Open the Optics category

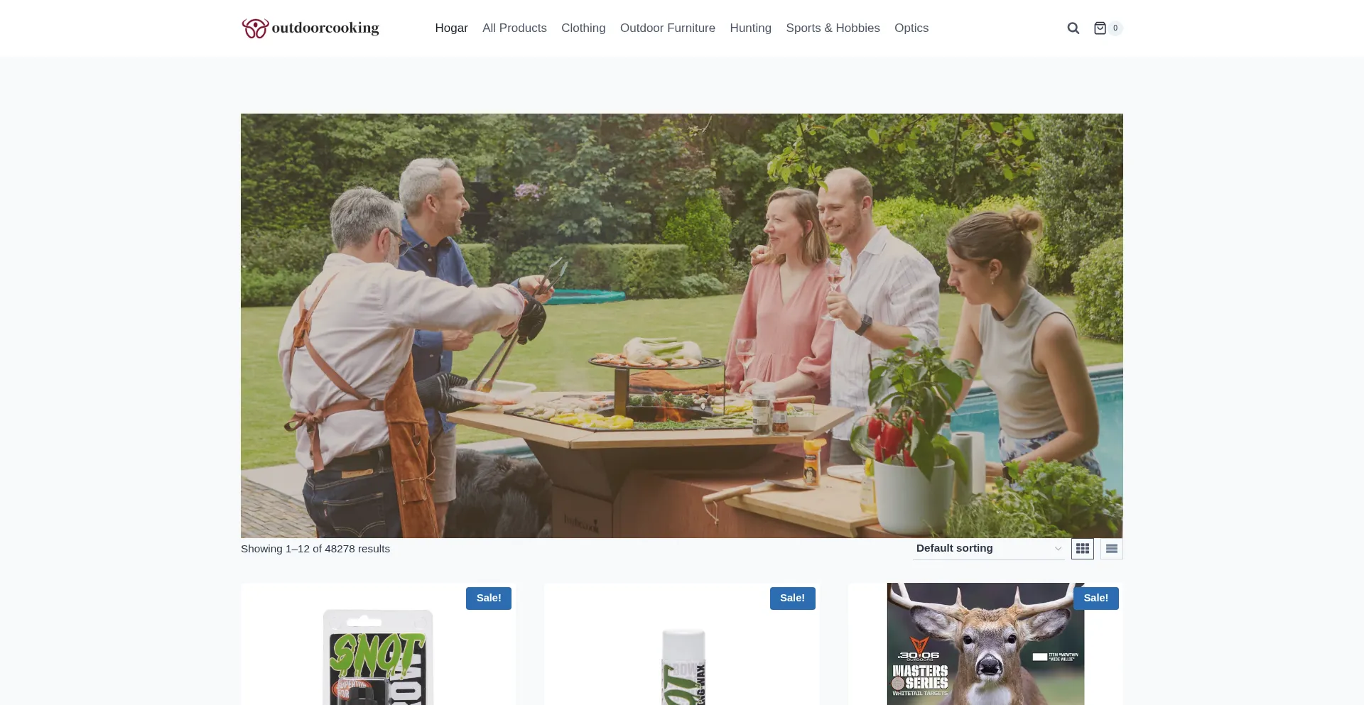(911, 28)
